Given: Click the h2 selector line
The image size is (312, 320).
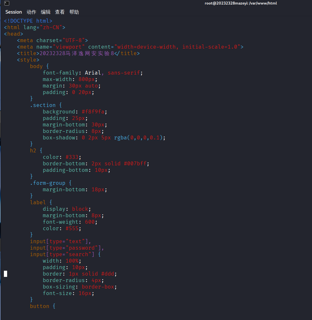Looking at the screenshot, I should click(36, 151).
